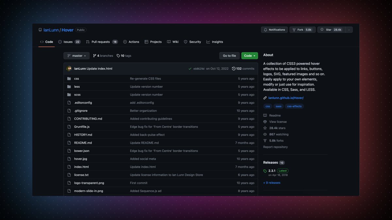View the 10 tags link
This screenshot has width=392, height=220.
[124, 56]
